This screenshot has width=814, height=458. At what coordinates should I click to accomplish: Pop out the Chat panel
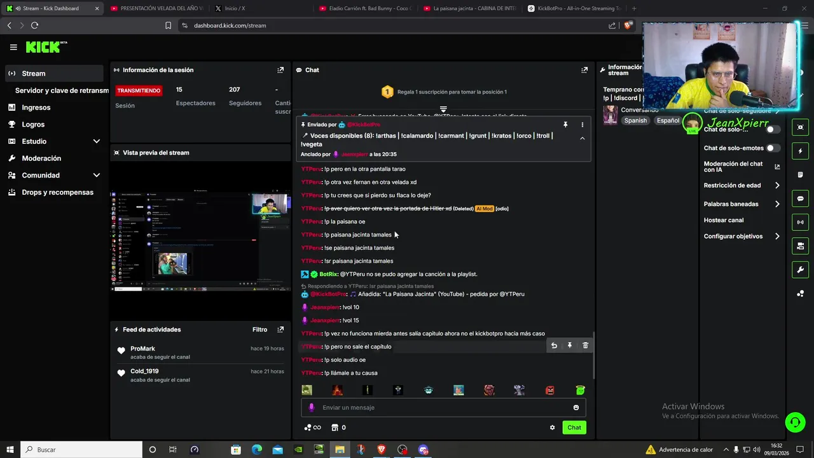click(x=584, y=70)
